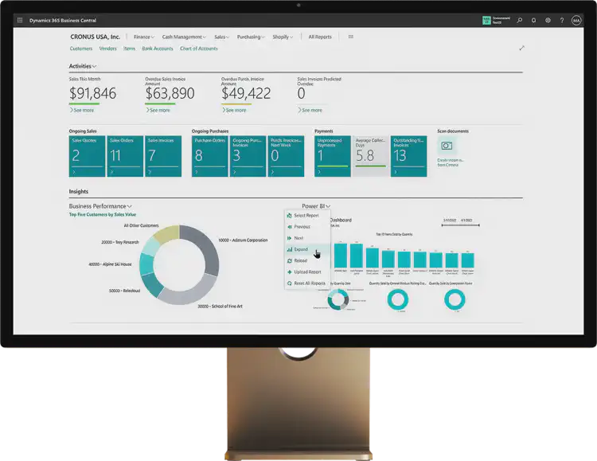Open the Vendors link
The width and height of the screenshot is (597, 461).
tap(107, 49)
